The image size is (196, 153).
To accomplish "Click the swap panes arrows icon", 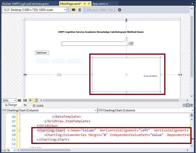I will 25,105.
